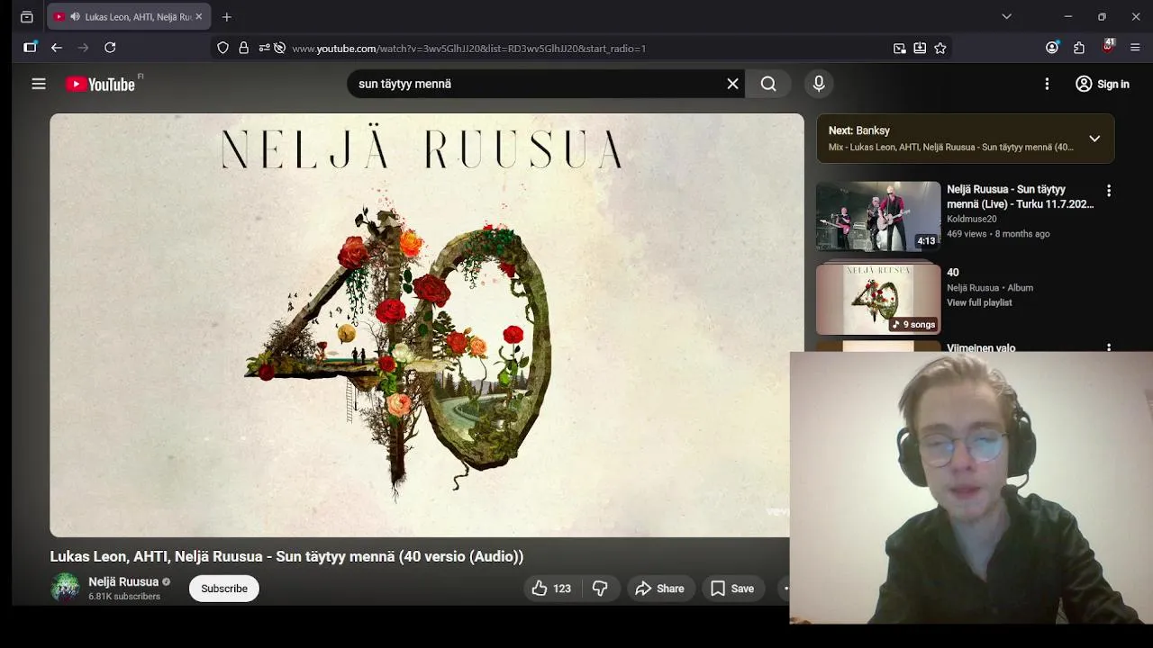
Task: Open the sidebar toggle in toolbar
Action: [x=30, y=48]
